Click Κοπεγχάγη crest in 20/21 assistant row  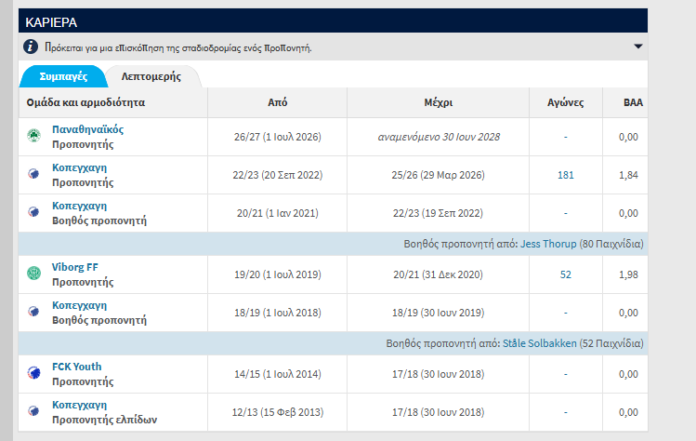tap(33, 211)
